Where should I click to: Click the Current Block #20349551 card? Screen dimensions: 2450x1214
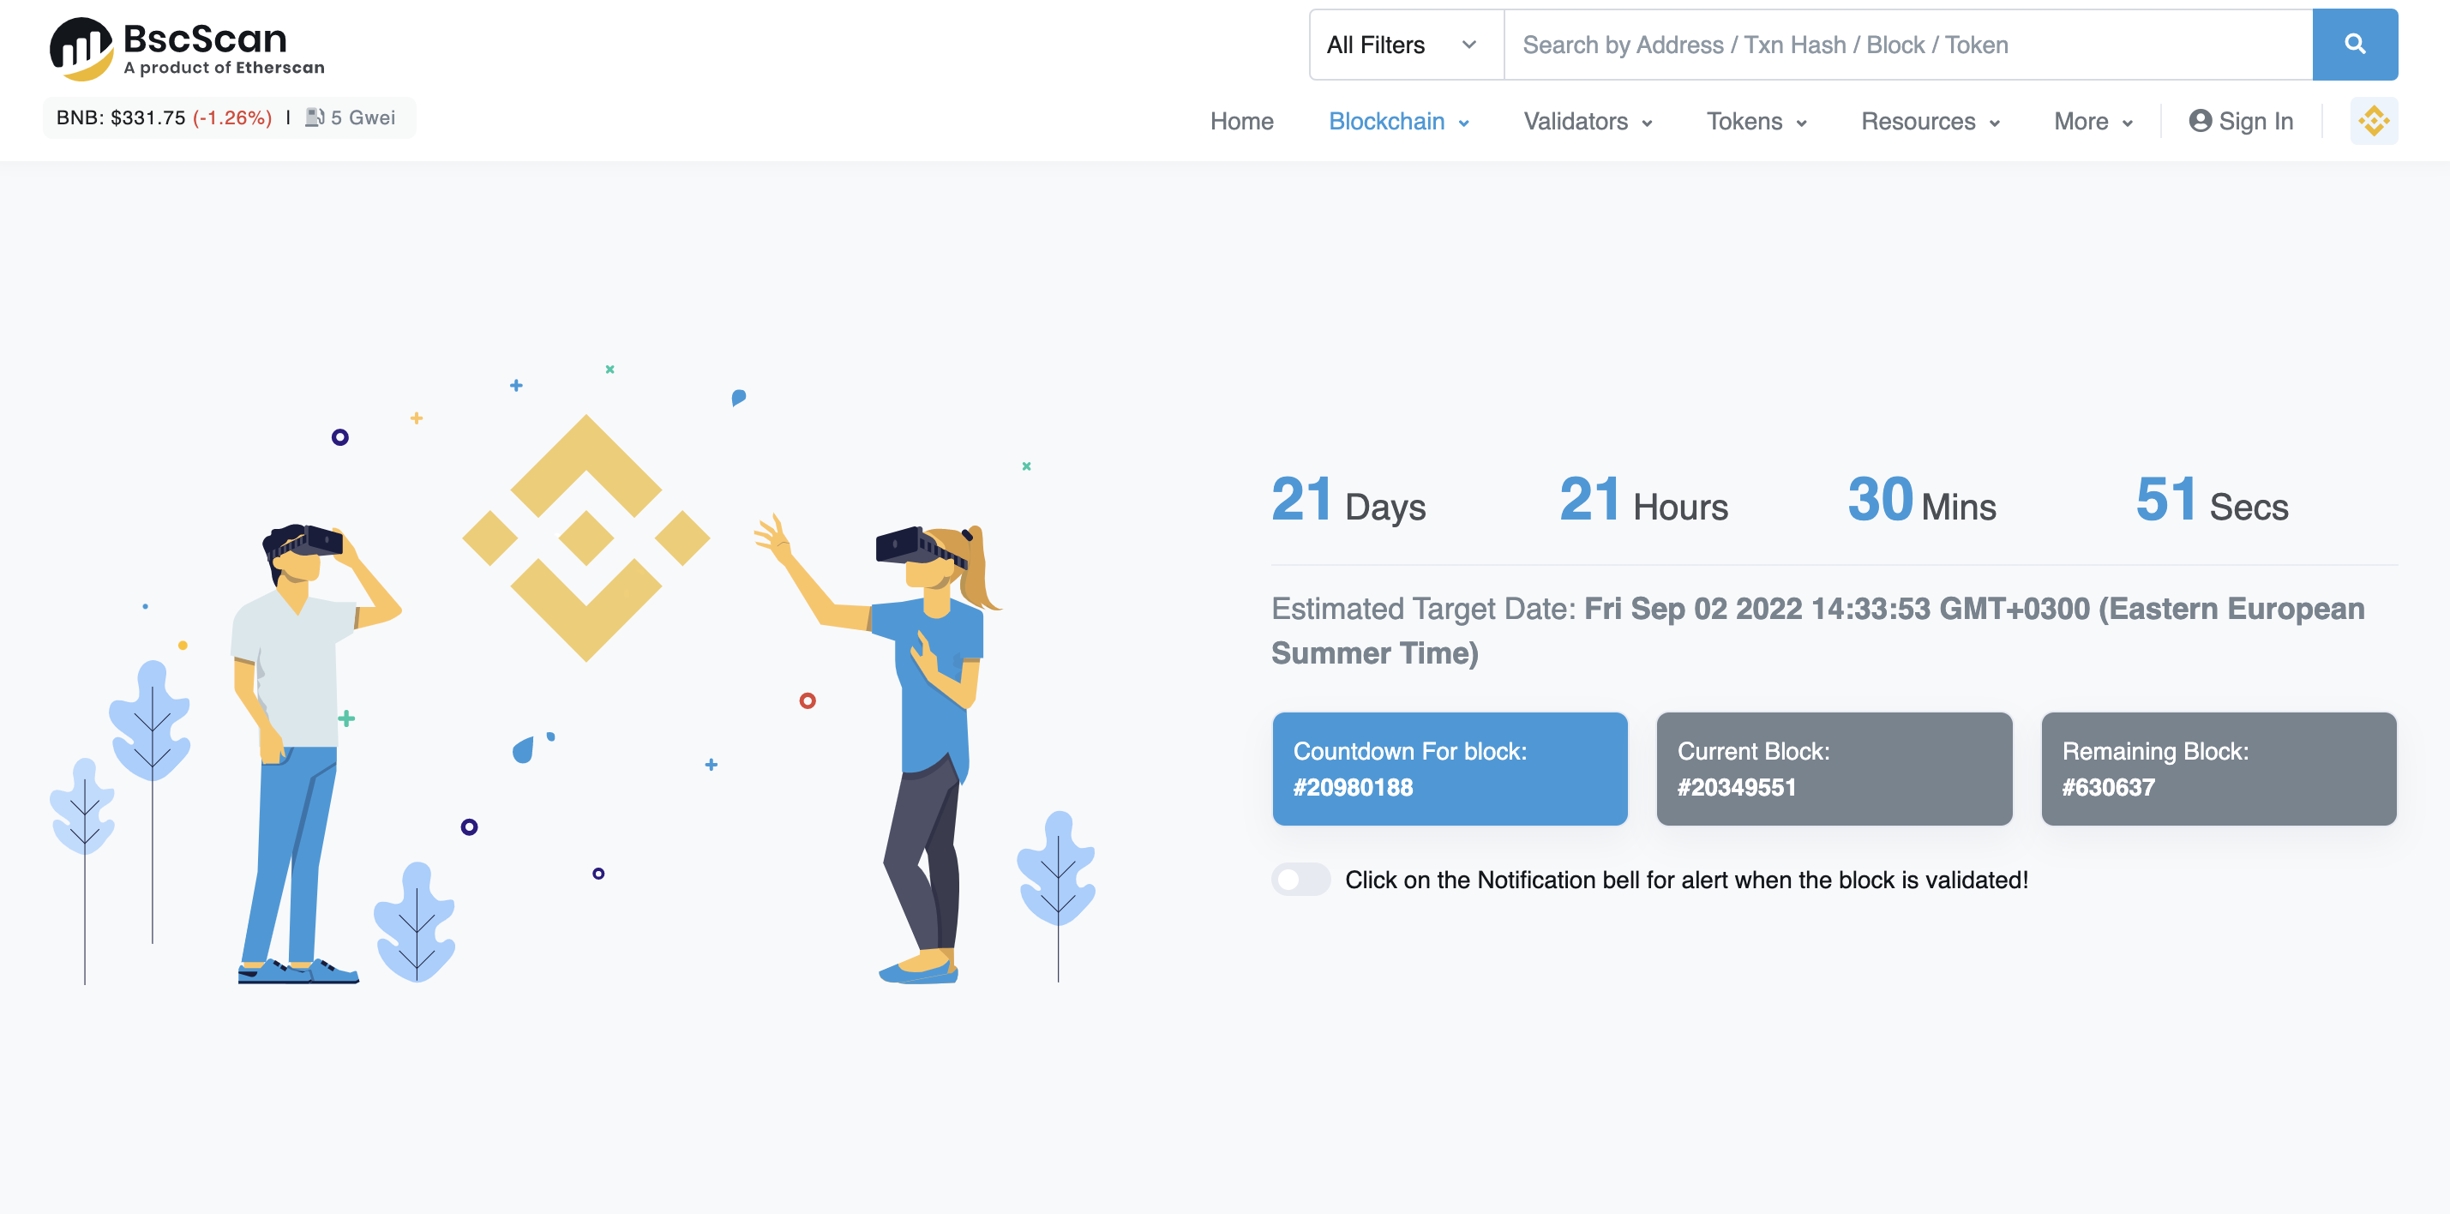click(1834, 769)
